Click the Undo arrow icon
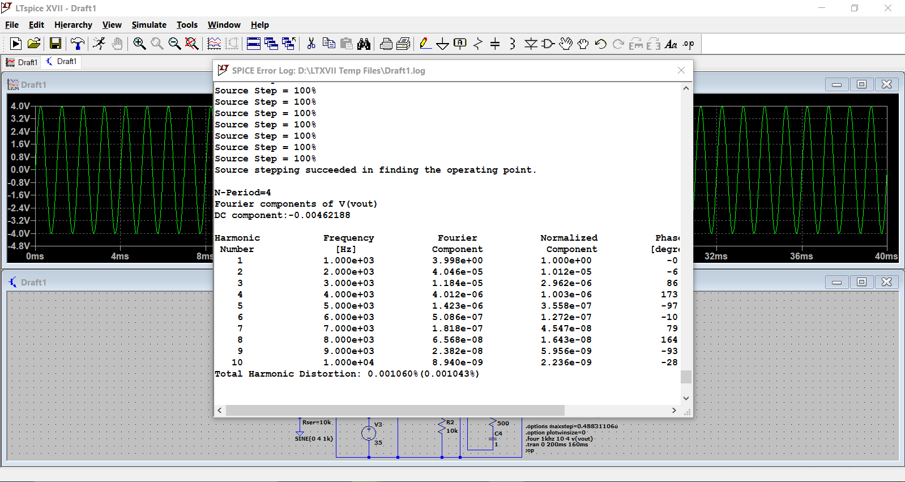Image resolution: width=905 pixels, height=482 pixels. point(601,44)
